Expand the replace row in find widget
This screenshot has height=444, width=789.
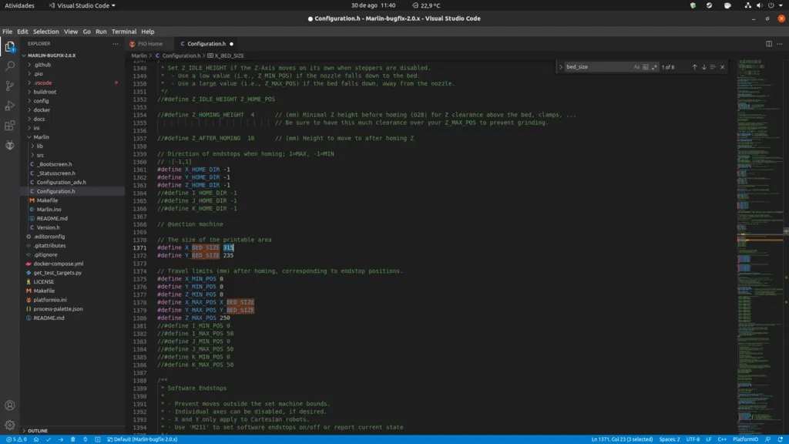tap(561, 67)
